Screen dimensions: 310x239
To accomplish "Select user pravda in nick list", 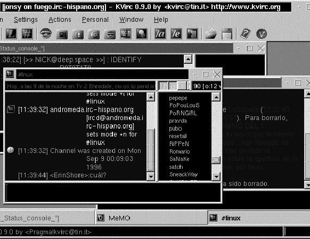I will click(x=178, y=121).
